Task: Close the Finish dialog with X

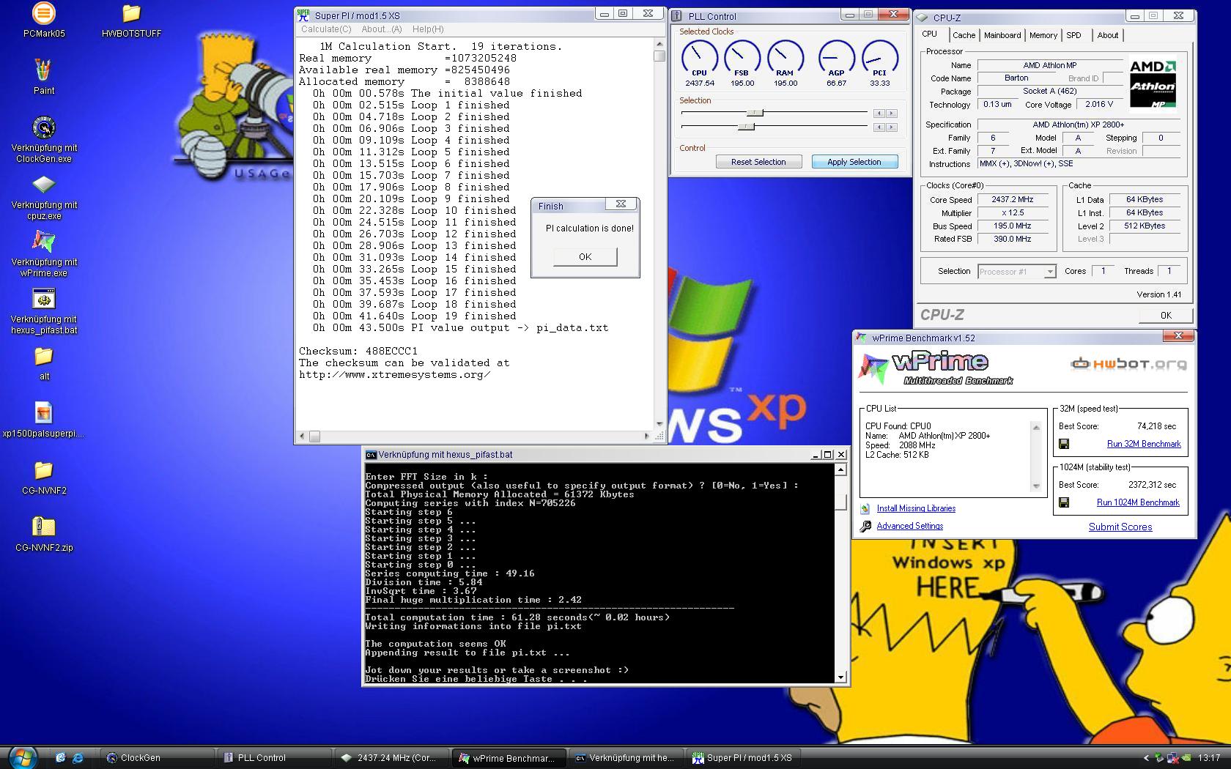Action: 621,204
